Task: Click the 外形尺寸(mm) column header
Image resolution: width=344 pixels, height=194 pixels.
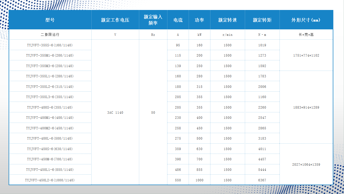Action: 306,20
